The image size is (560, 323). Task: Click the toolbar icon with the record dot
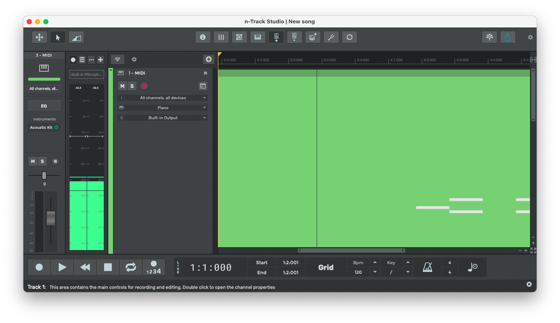pyautogui.click(x=276, y=37)
